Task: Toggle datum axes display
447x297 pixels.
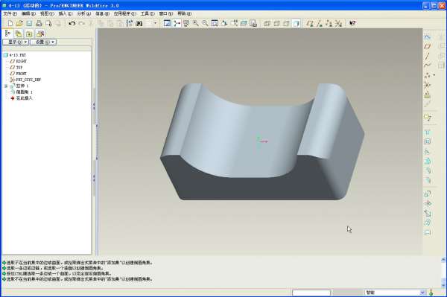Action: pos(320,23)
